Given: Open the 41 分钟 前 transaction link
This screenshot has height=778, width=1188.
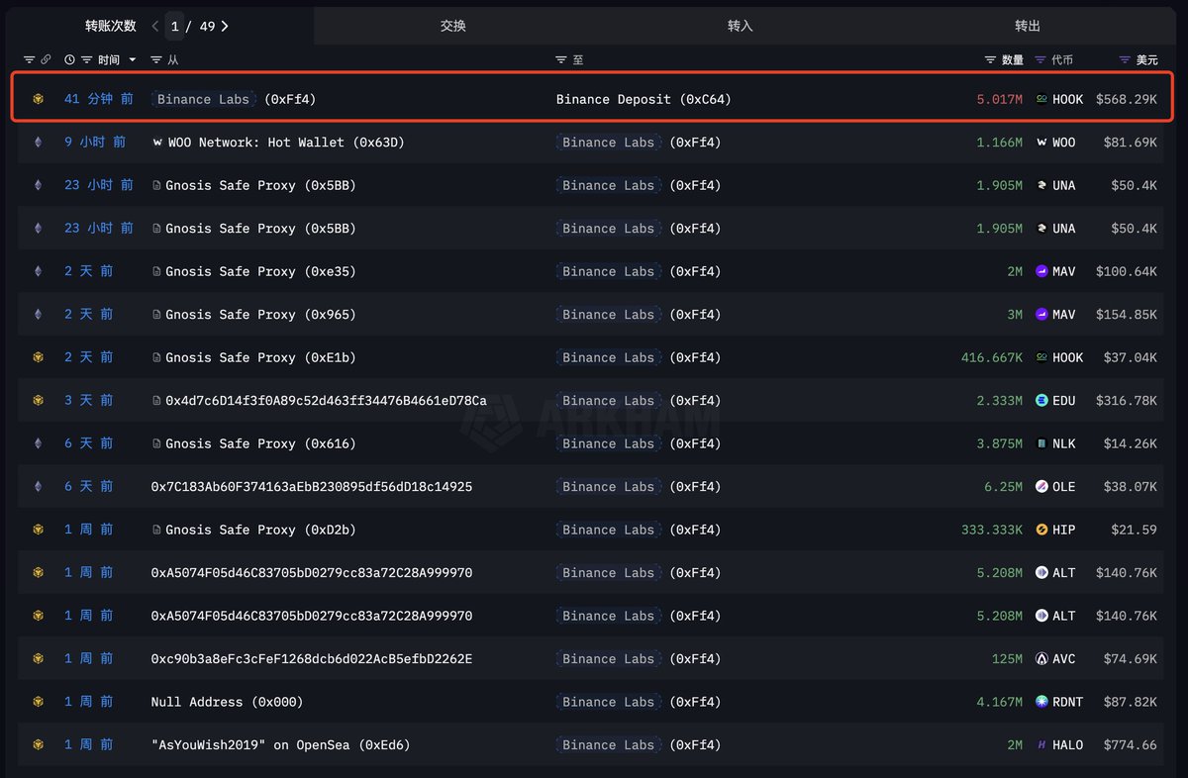Looking at the screenshot, I should [99, 99].
